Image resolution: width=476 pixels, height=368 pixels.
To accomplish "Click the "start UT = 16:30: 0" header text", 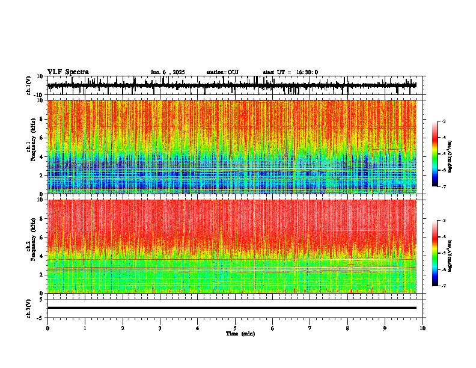I will click(290, 72).
